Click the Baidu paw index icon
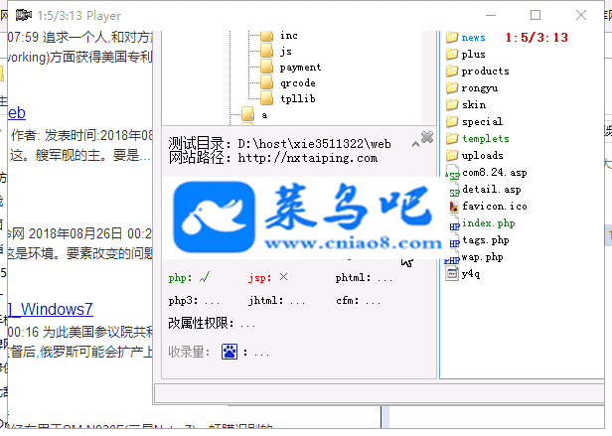 [229, 352]
